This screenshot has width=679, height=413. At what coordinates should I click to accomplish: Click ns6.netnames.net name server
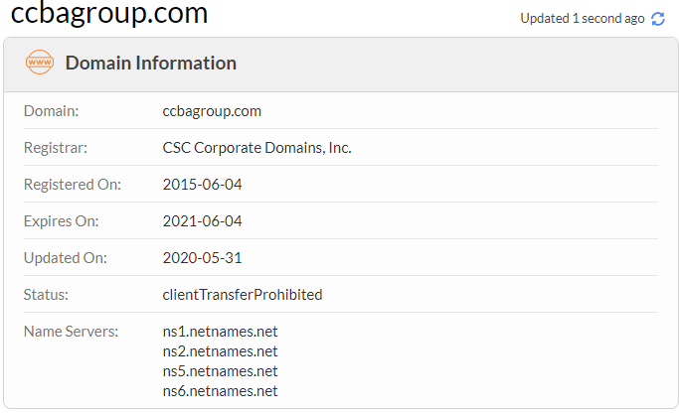(220, 391)
